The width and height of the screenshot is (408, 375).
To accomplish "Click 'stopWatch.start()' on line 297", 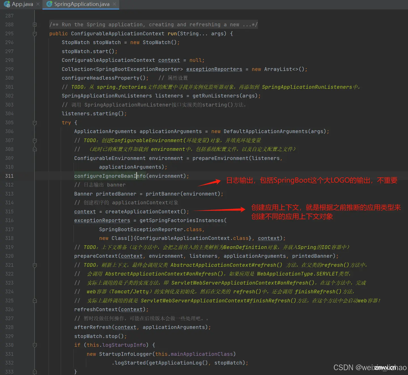I will tap(88, 51).
